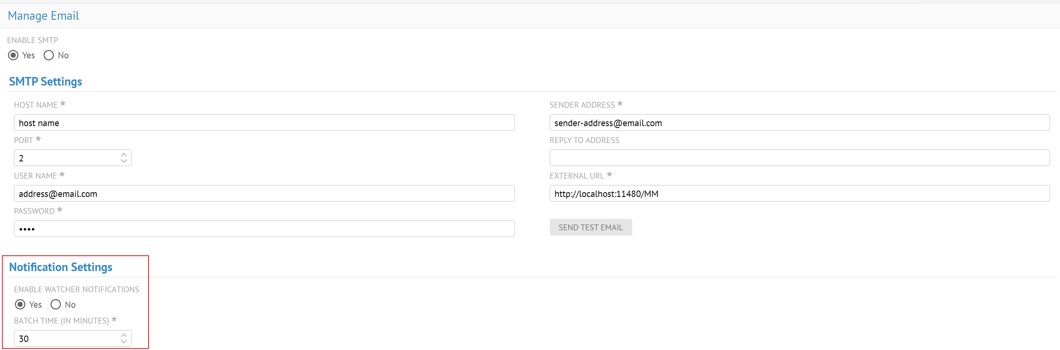Viewport: 1060px width, 350px height.
Task: Decrement Batch Time using down arrow
Action: (x=123, y=342)
